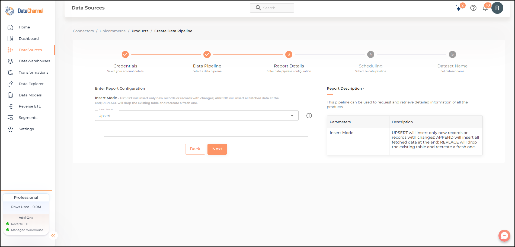Click the Dataset Name step label
This screenshot has height=247, width=515.
(x=452, y=66)
